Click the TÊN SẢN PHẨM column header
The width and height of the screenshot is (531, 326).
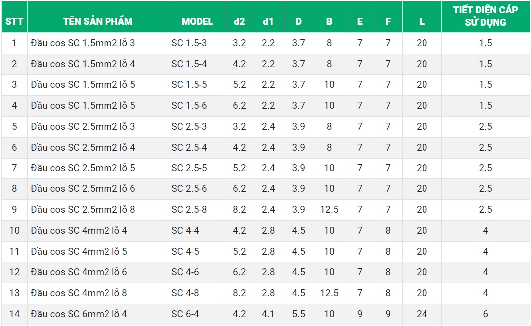pyautogui.click(x=98, y=22)
